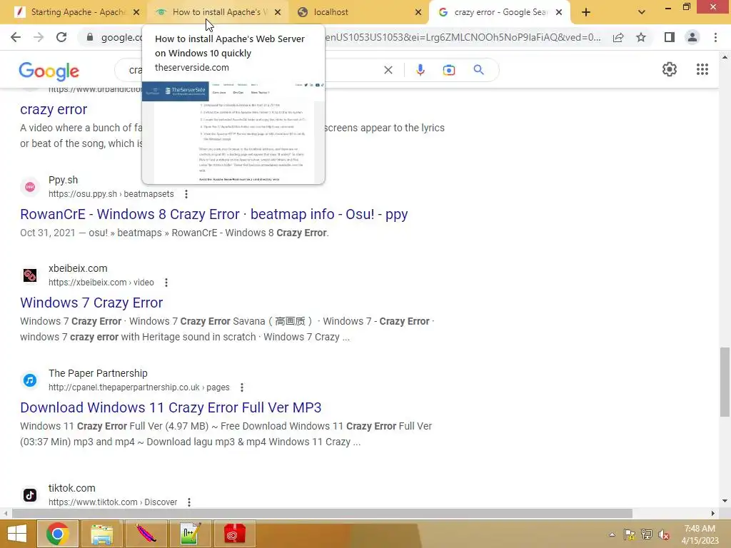Open more options for the xbeibeix.com result
The width and height of the screenshot is (731, 548).
coord(166,283)
